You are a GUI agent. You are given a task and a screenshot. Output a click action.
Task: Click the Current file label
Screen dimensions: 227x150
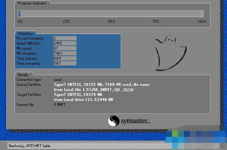[x=25, y=105]
